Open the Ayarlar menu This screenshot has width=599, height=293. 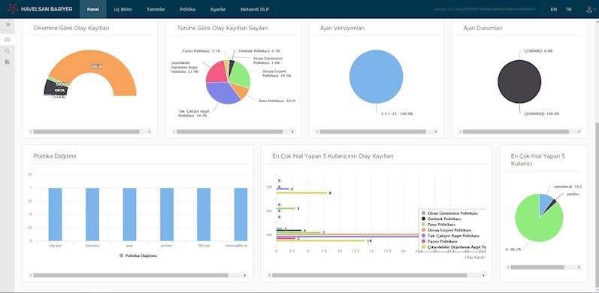tap(218, 9)
